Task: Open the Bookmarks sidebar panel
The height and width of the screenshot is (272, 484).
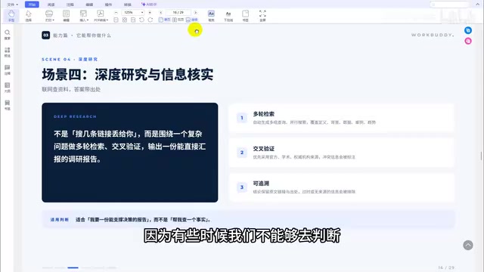Action: click(x=8, y=105)
